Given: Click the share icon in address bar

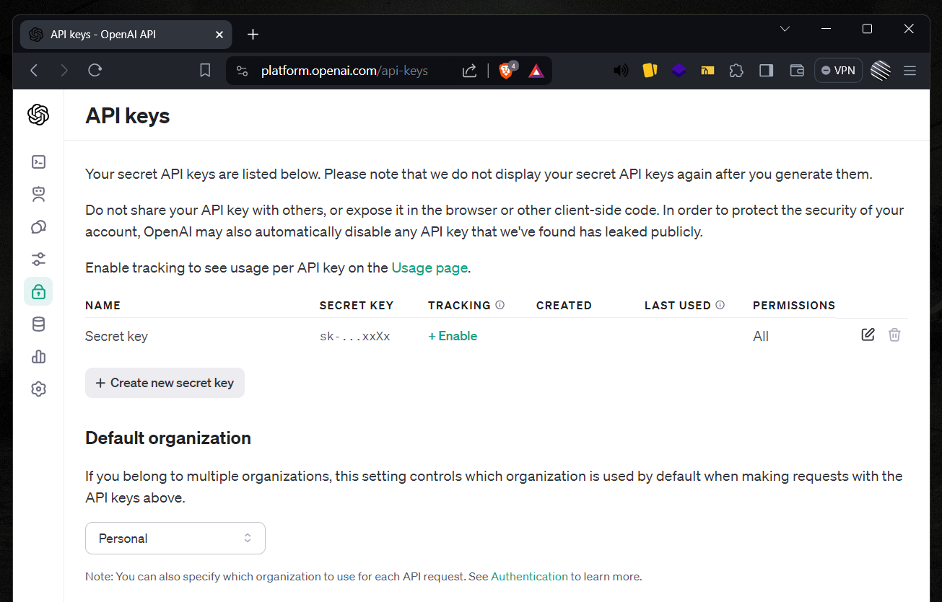Looking at the screenshot, I should [469, 70].
